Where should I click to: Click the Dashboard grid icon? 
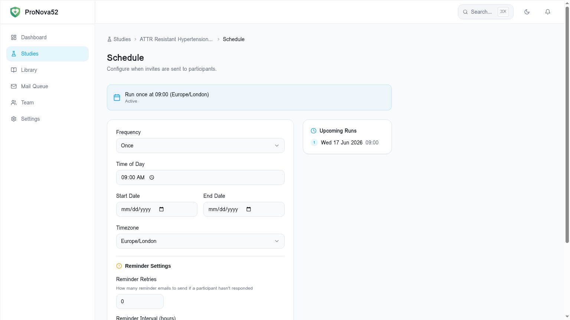point(14,37)
